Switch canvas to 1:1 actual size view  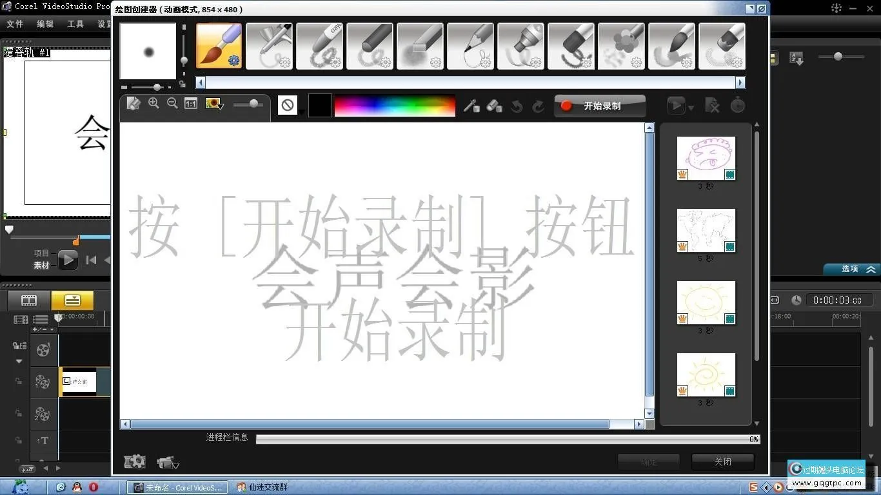(x=190, y=103)
